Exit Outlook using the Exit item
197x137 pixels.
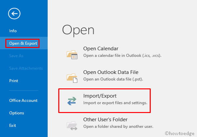click(x=12, y=126)
